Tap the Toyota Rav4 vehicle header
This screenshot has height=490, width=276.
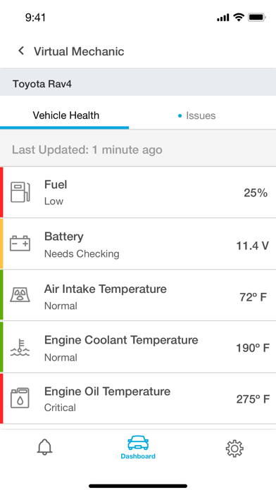pyautogui.click(x=138, y=84)
